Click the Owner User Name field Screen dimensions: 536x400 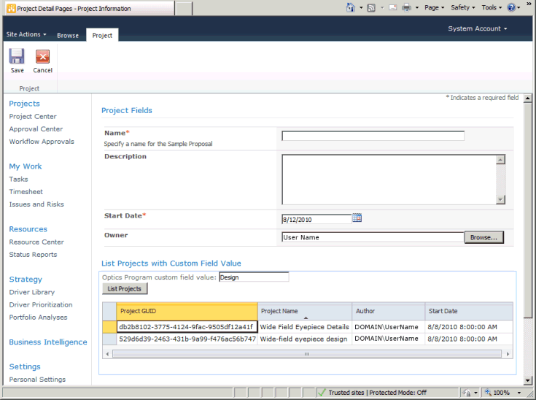pyautogui.click(x=373, y=237)
